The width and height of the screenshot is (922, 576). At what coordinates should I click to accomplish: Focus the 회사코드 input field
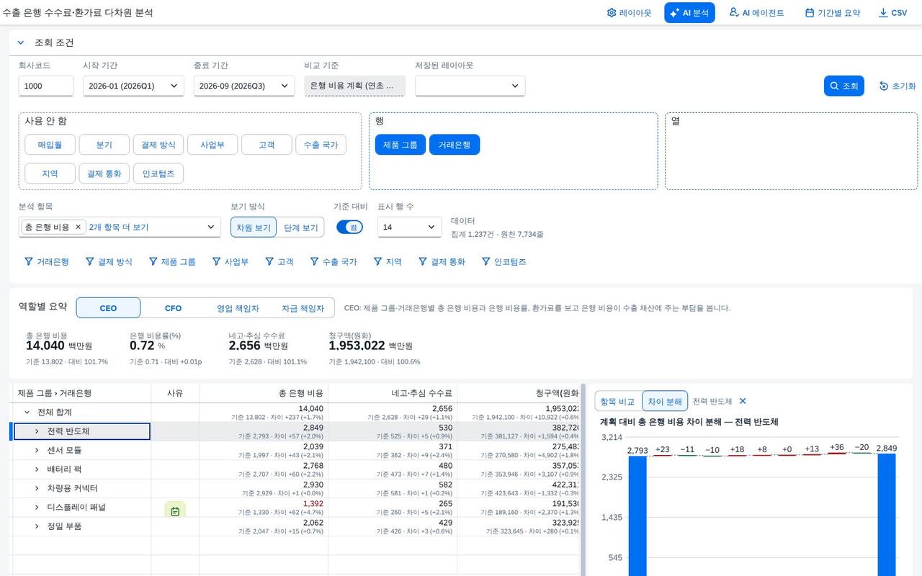46,86
